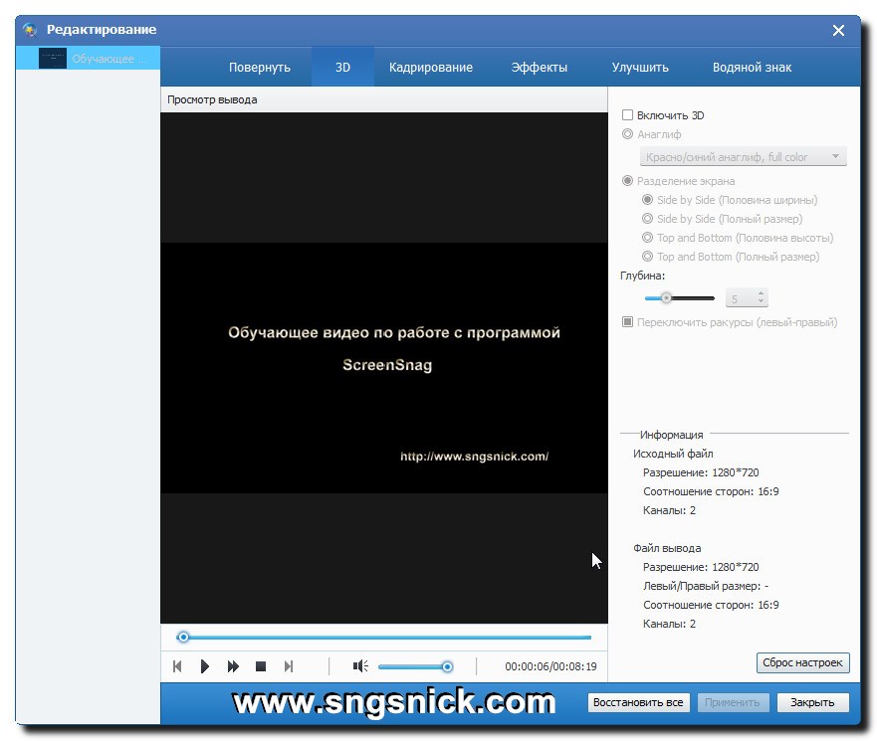Choose Top and Bottom (Половина высоты)

[x=647, y=238]
